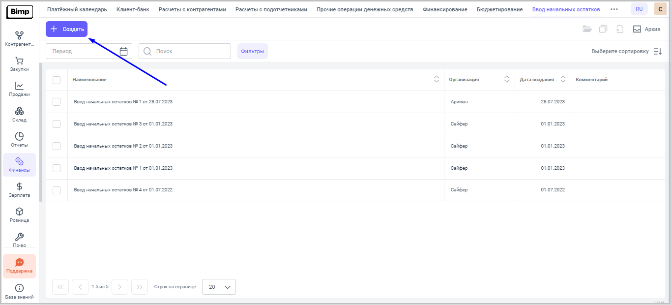Open the Зарплата dollar sign section
The image size is (671, 305).
click(19, 190)
